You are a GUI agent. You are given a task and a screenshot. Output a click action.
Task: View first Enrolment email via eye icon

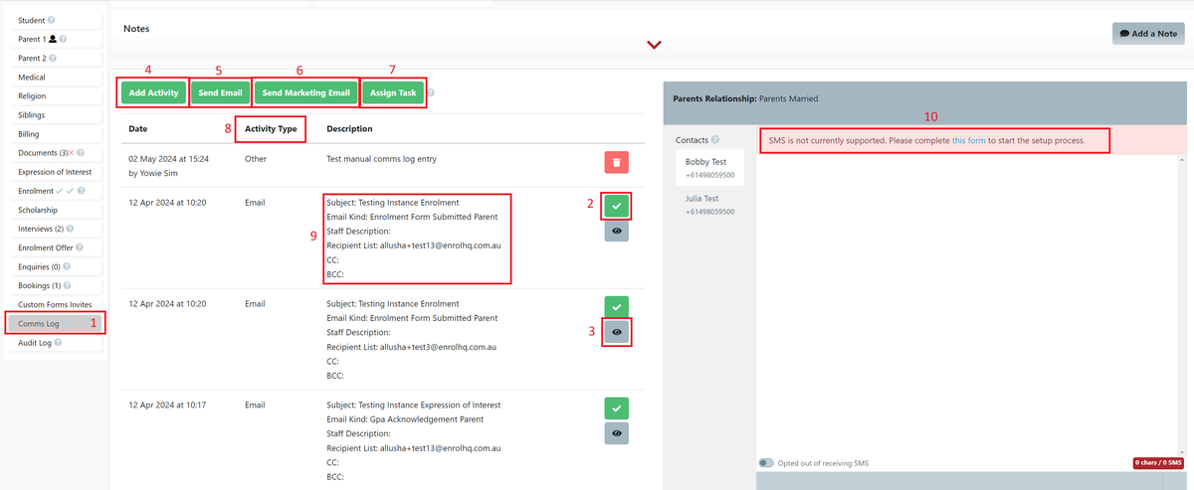616,231
